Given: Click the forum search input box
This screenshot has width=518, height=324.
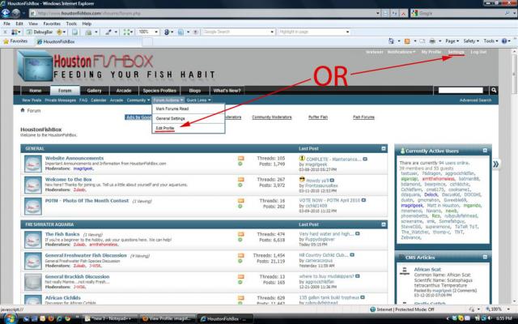Looking at the screenshot, I should click(461, 90).
